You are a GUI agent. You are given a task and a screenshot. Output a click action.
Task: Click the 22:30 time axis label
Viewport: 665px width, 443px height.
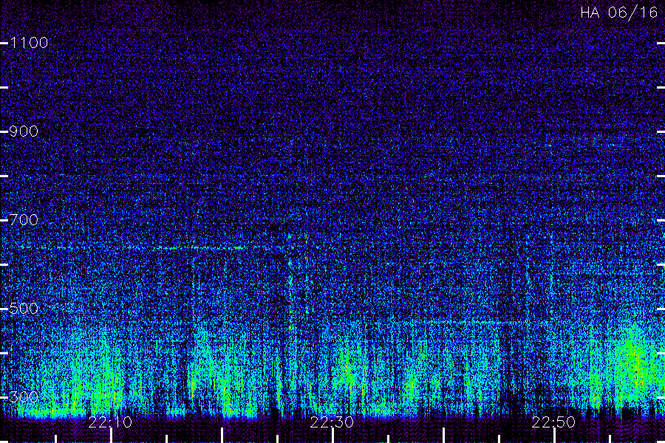(x=332, y=422)
